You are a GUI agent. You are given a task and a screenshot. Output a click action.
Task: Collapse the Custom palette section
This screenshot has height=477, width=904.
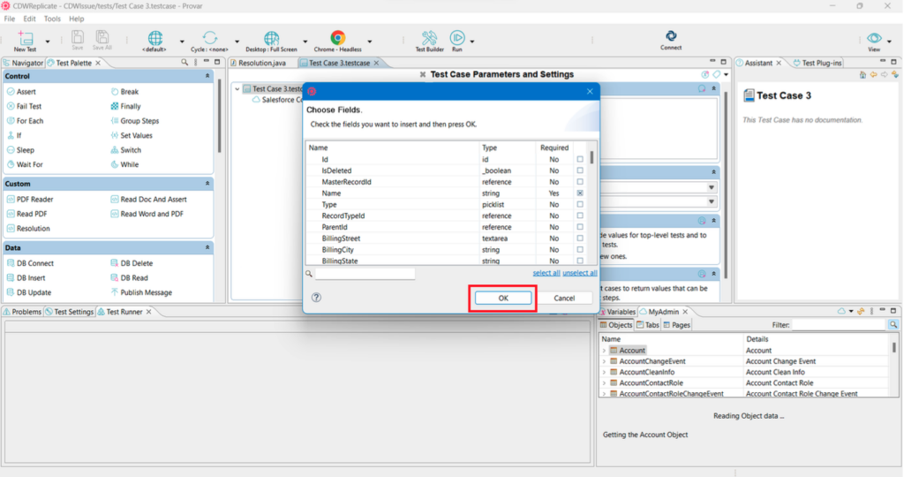pyautogui.click(x=207, y=184)
